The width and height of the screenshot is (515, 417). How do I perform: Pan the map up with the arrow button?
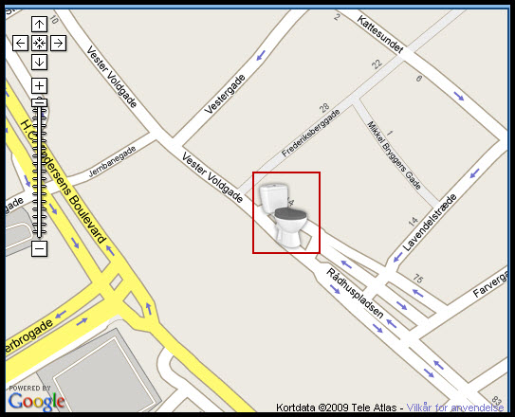(39, 24)
